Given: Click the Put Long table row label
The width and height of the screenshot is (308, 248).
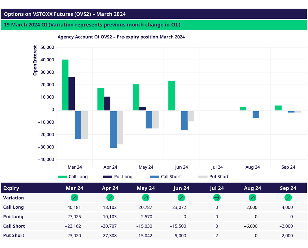Looking at the screenshot, I should tap(13, 216).
